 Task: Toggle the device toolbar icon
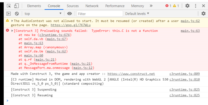(16, 6)
